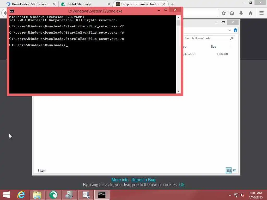
Task: Open the browser hamburger menu
Action: pos(261,13)
